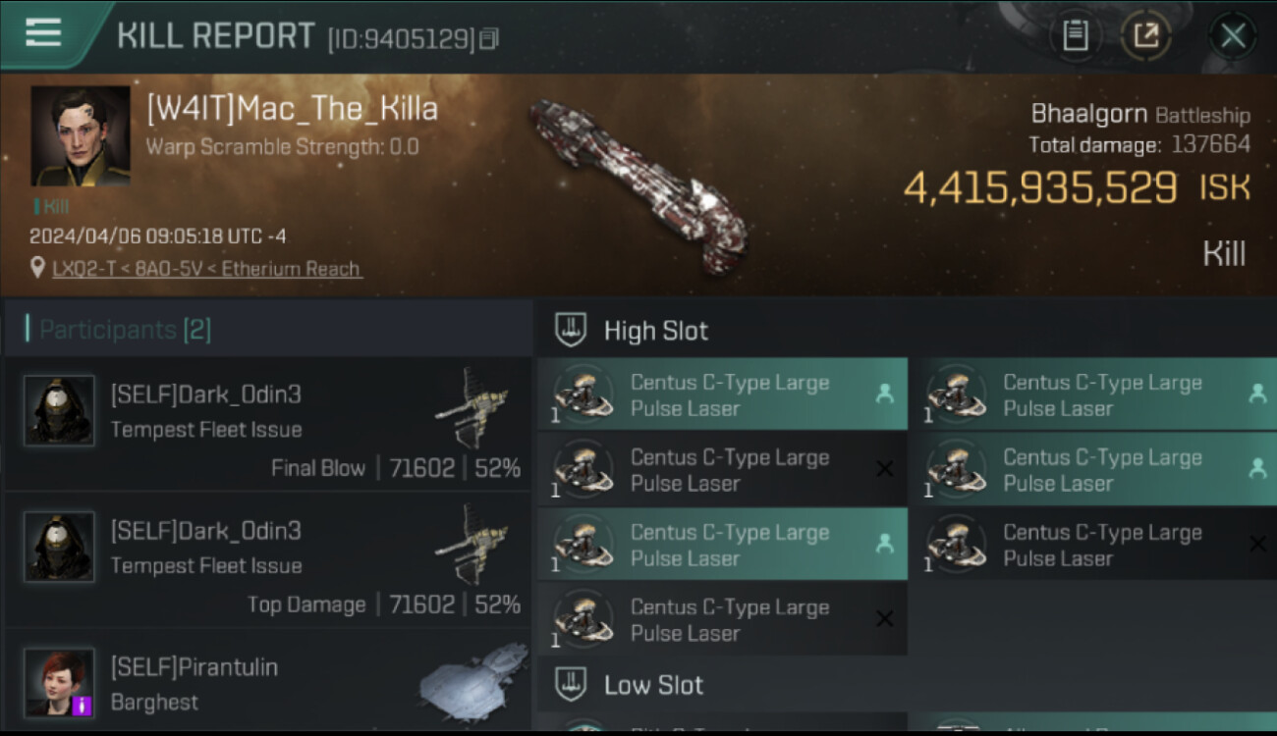
Task: Select Tempest Fleet Issue ship of Final Blow
Action: pos(472,407)
